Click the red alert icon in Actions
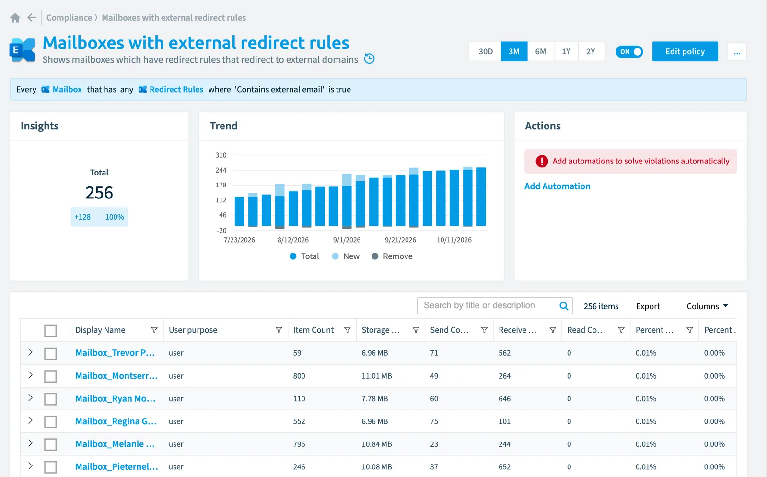The height and width of the screenshot is (477, 767). coord(542,161)
